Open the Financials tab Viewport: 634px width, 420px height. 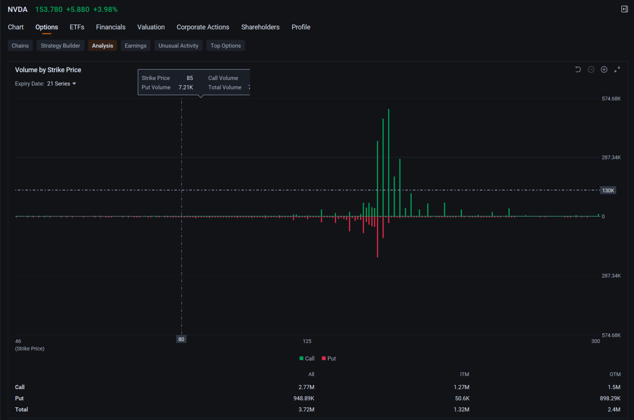coord(111,27)
